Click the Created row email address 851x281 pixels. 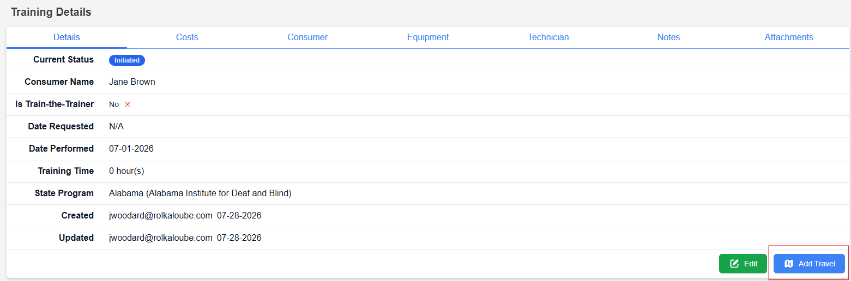click(161, 216)
